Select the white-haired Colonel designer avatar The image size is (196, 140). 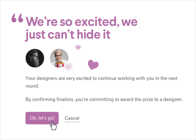pyautogui.click(x=59, y=58)
